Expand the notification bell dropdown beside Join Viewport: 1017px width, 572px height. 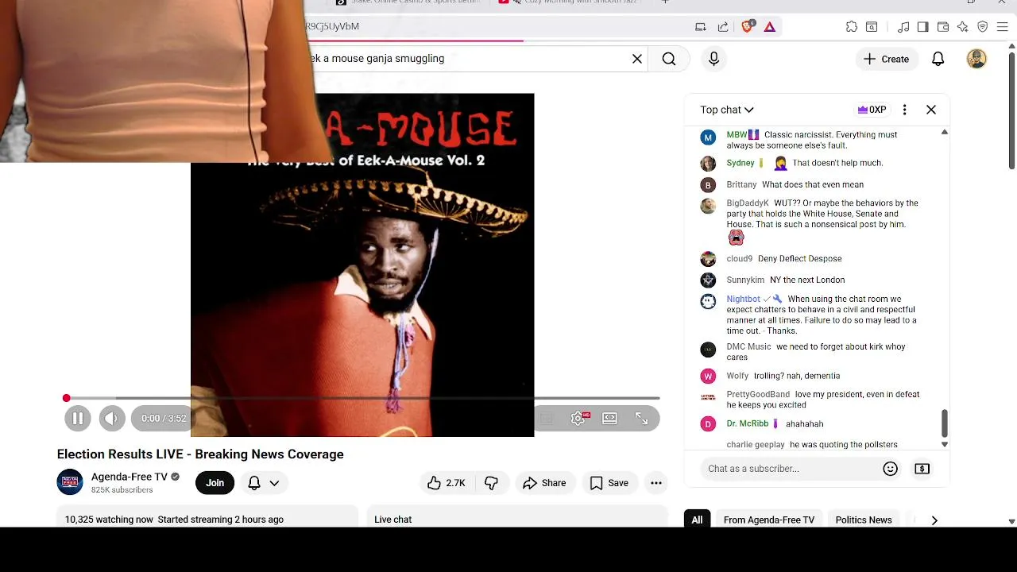pyautogui.click(x=274, y=483)
